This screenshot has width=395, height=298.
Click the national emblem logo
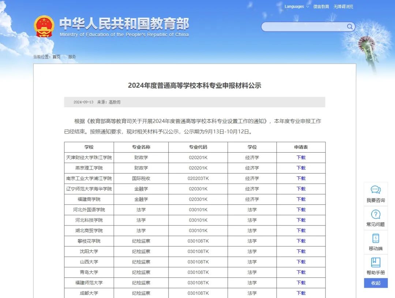pos(44,26)
